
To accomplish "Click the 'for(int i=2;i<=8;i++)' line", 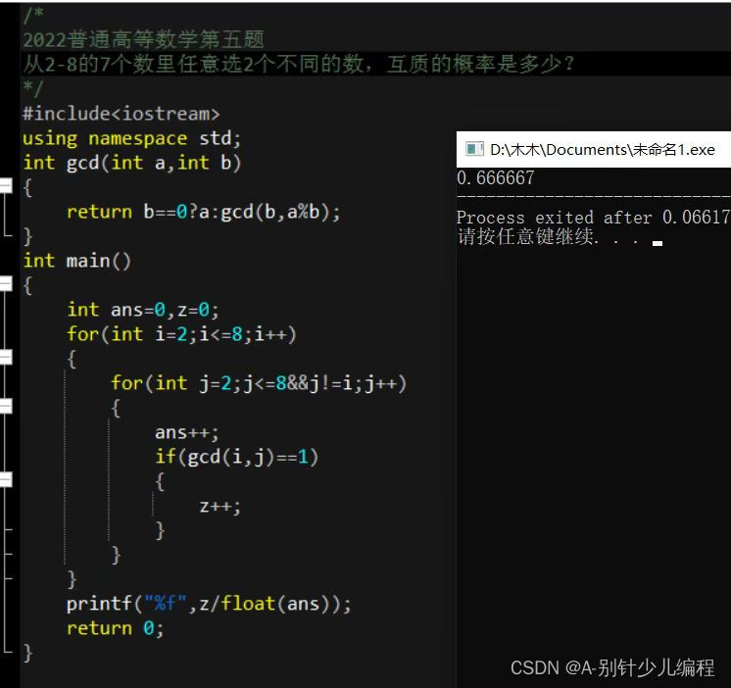I will pos(182,334).
